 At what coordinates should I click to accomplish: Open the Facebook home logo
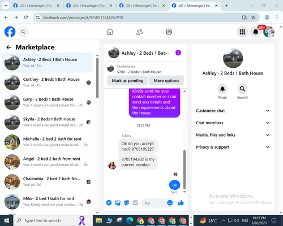tap(10, 32)
